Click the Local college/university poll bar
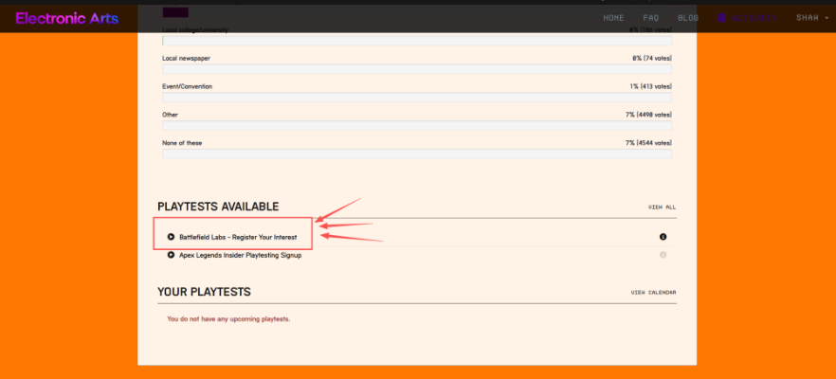This screenshot has width=836, height=379. (417, 41)
